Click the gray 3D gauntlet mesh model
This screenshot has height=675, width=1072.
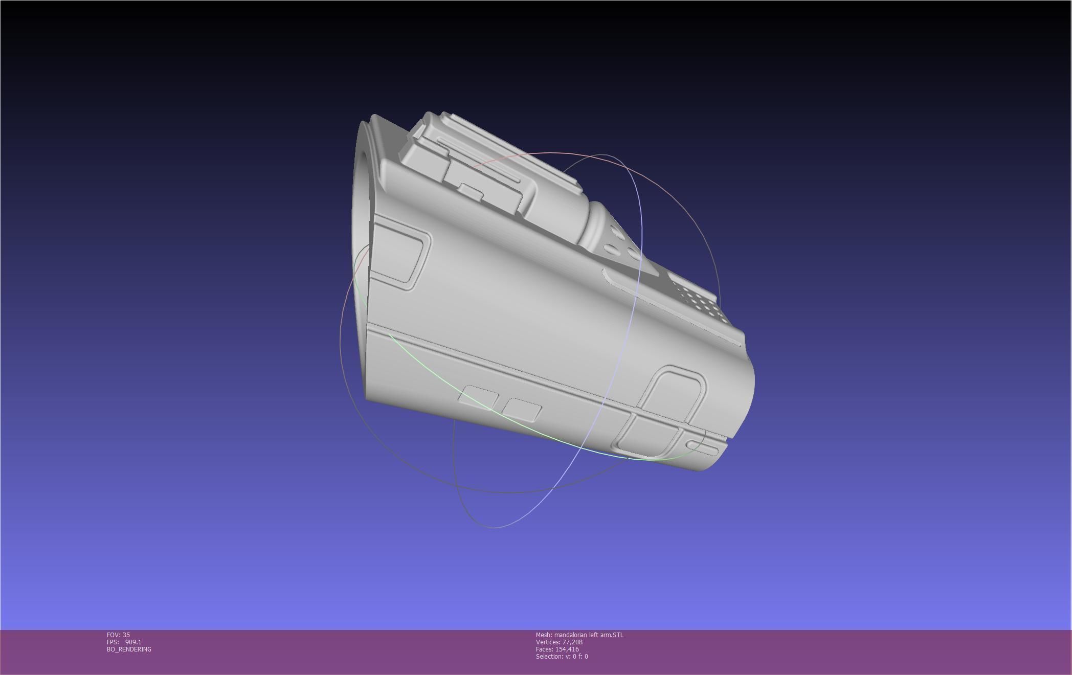tap(552, 291)
